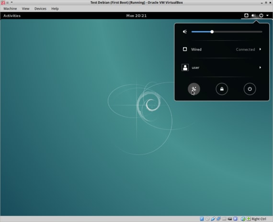The width and height of the screenshot is (273, 222).
Task: Click the USB devices status icon
Action: pos(213,219)
